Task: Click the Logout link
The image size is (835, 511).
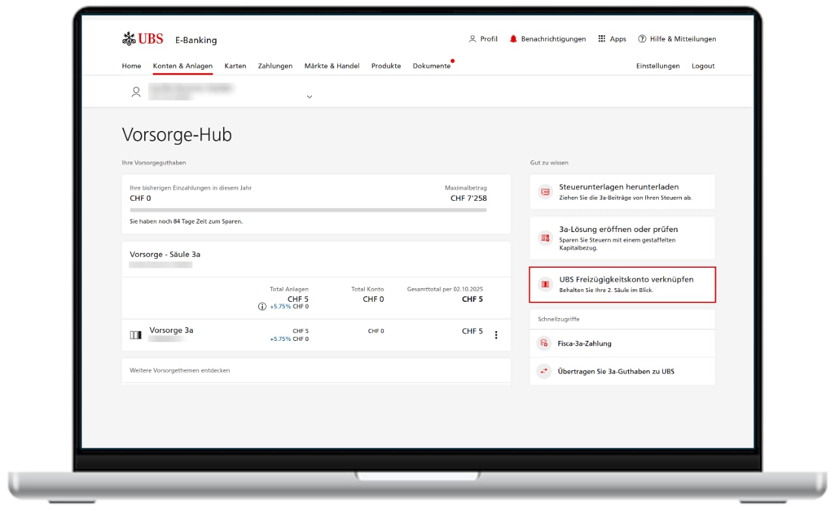Action: 703,66
